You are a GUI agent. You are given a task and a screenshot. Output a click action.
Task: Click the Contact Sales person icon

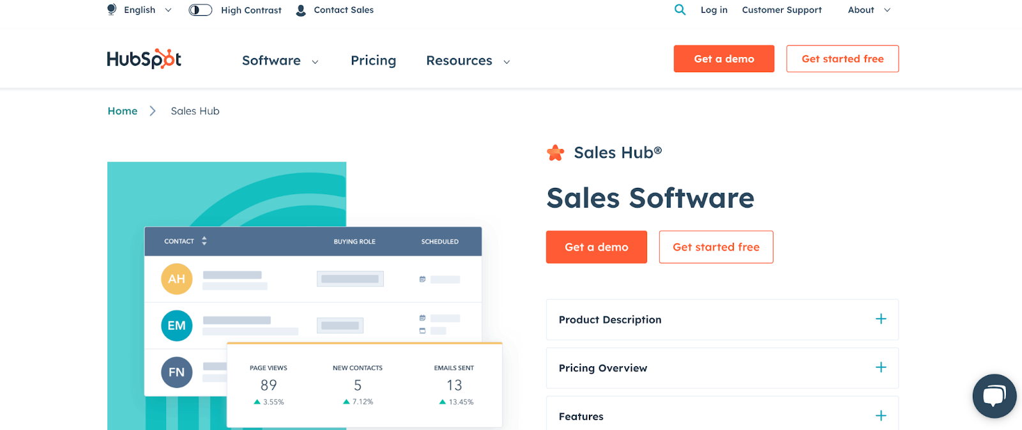301,10
